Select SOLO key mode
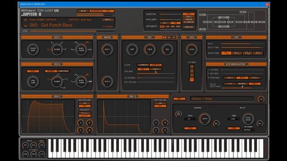This screenshot has width=287, height=161. click(x=189, y=17)
